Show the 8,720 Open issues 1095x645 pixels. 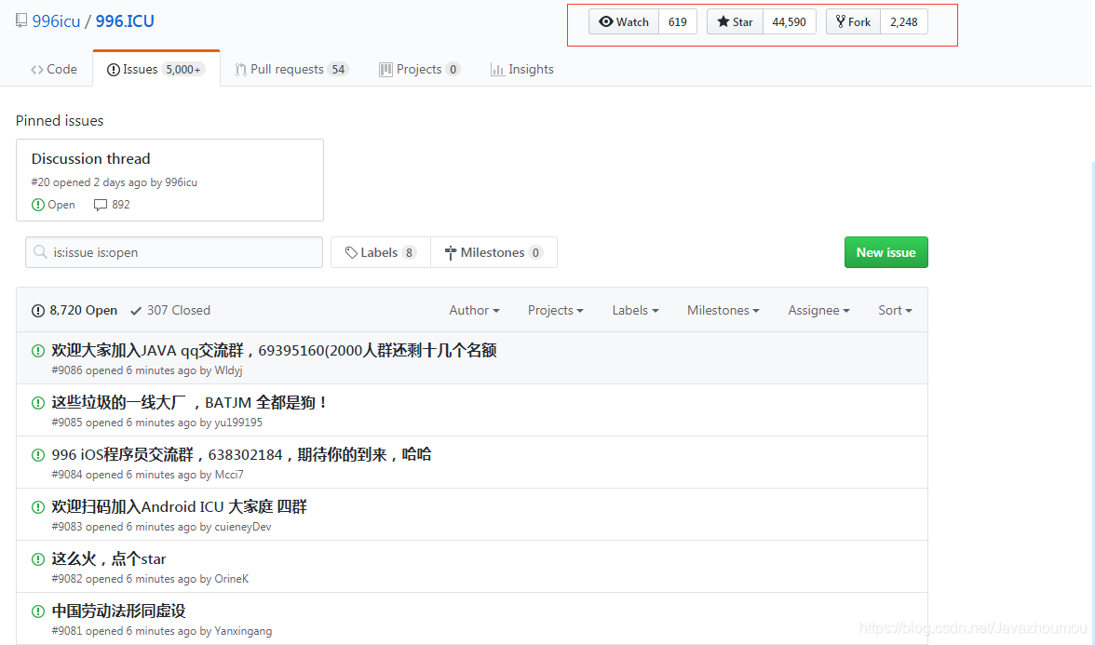pos(74,310)
